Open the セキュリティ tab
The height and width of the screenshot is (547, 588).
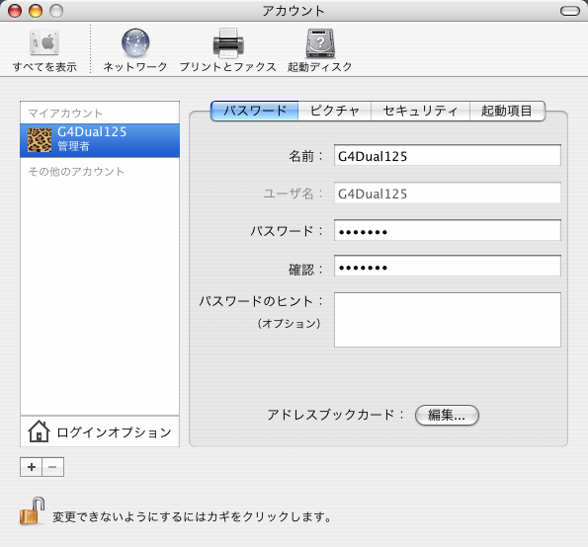coord(420,111)
